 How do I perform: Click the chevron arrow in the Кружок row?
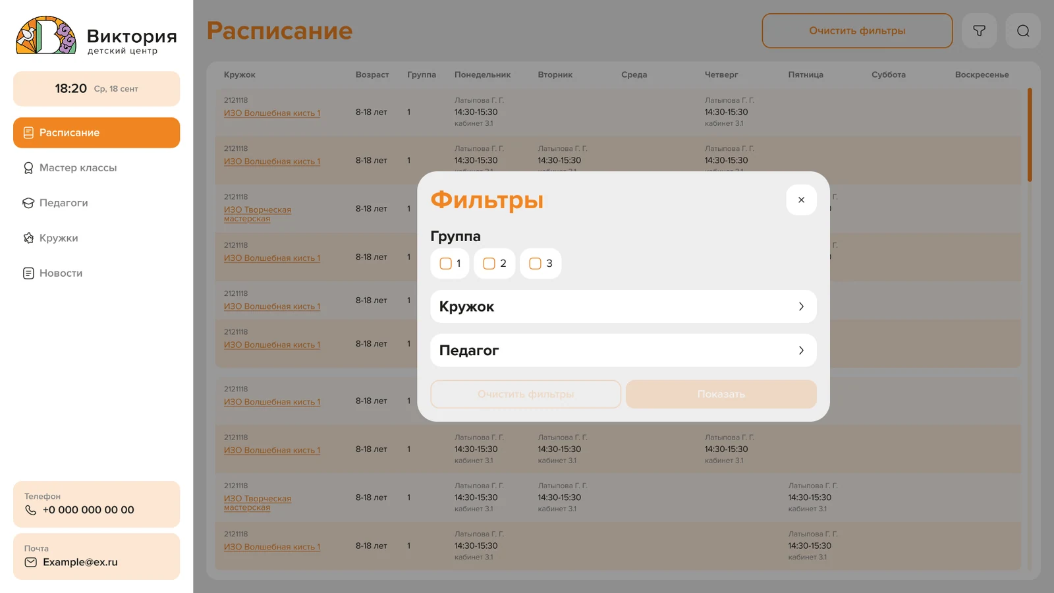pyautogui.click(x=801, y=306)
